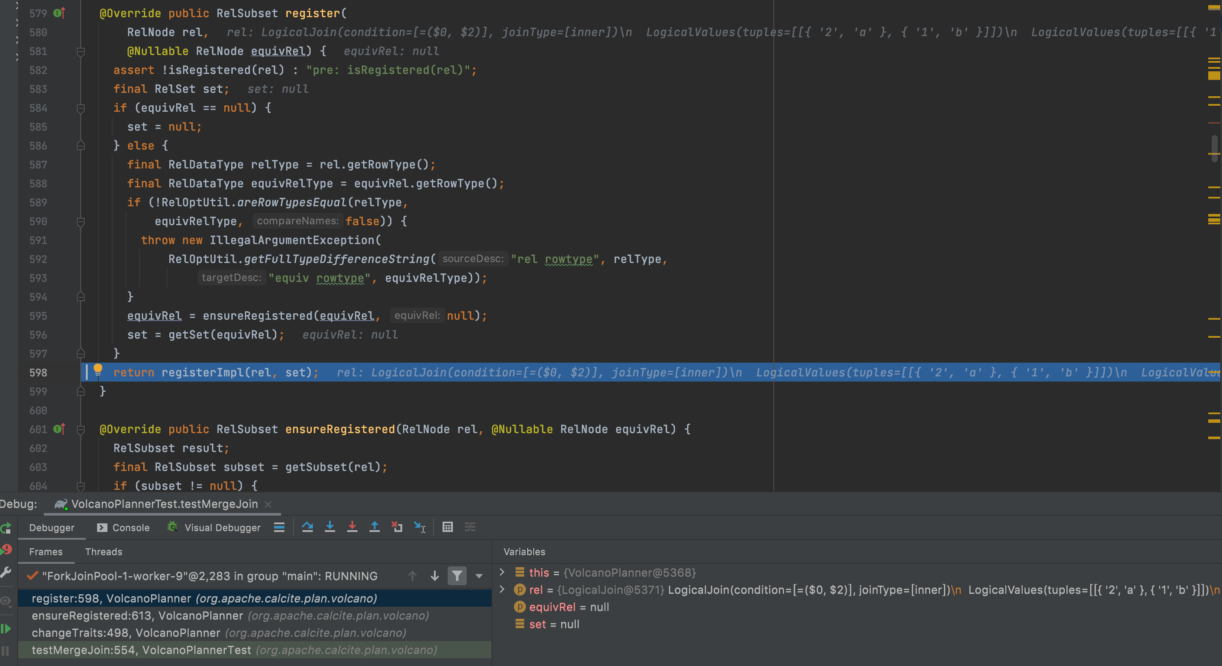This screenshot has height=666, width=1222.
Task: Click the Resume Program icon
Action: pos(6,629)
